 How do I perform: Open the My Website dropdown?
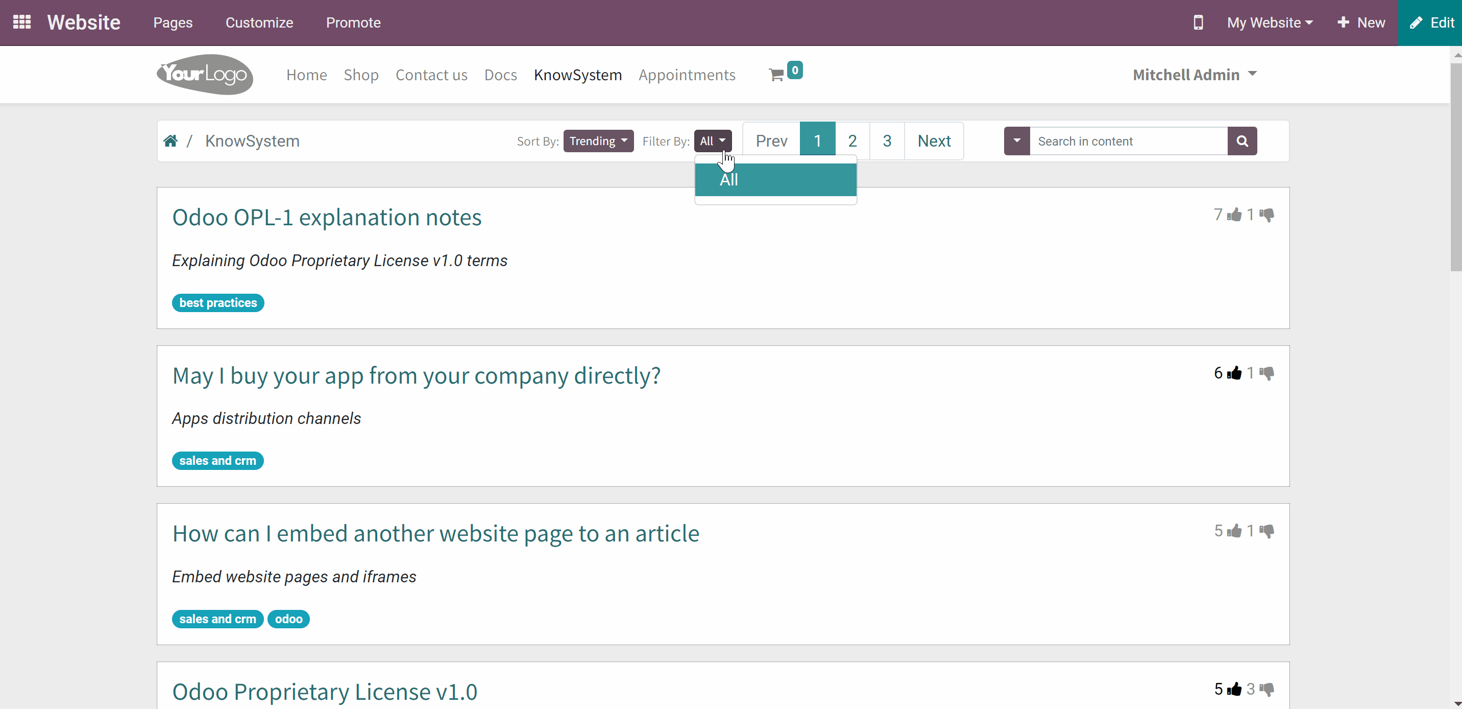(1270, 22)
